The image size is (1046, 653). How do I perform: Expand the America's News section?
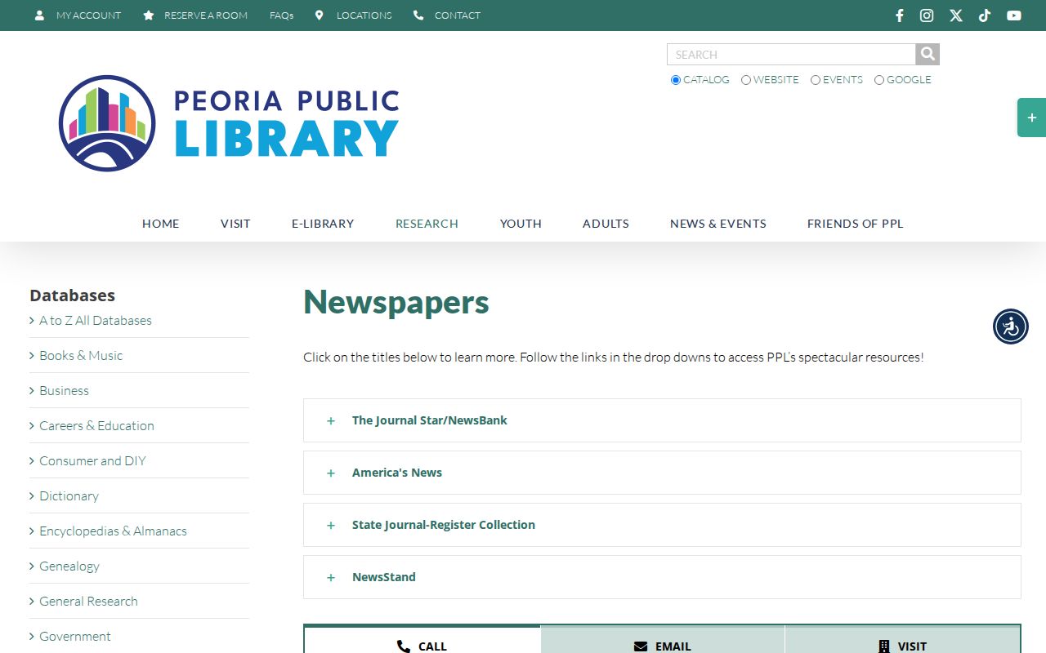click(x=662, y=473)
